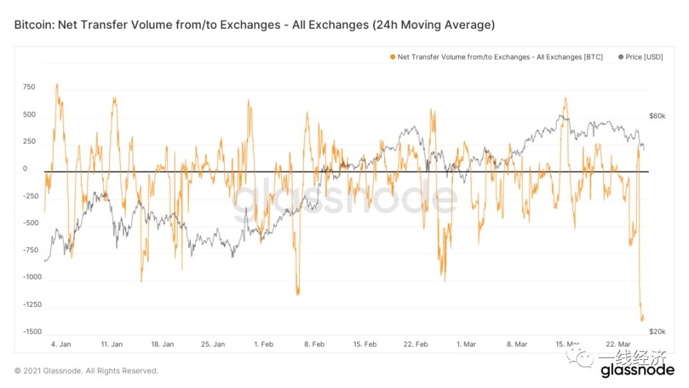The image size is (689, 388).
Task: Toggle the Price [USD] legend label
Action: click(644, 57)
